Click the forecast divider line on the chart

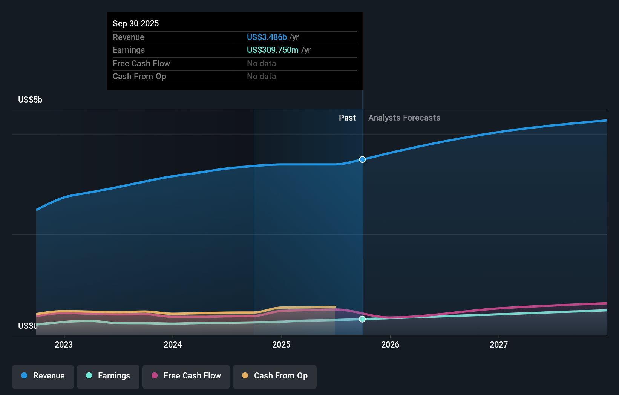click(362, 226)
